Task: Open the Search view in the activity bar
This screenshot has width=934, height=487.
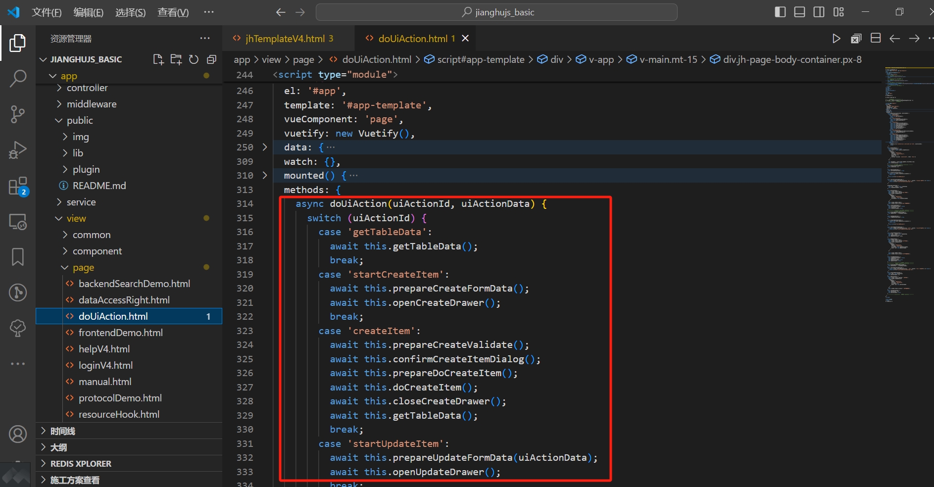Action: [x=18, y=78]
